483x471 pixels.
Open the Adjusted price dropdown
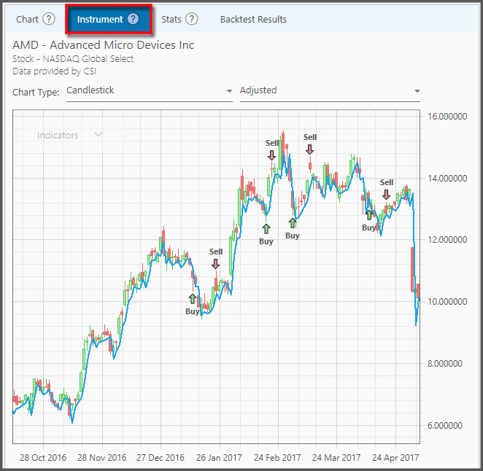[330, 91]
